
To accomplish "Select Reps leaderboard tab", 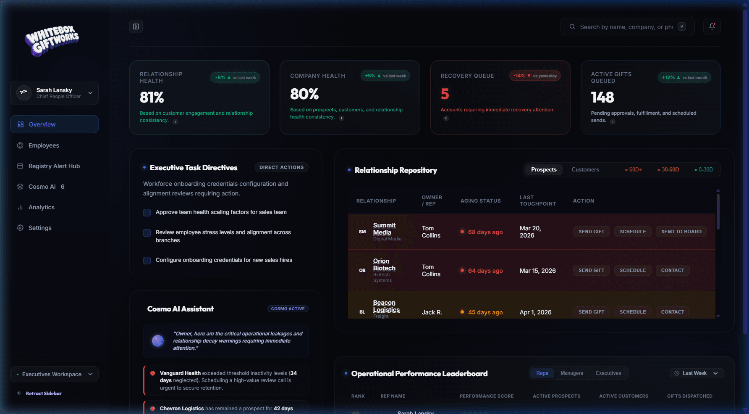I will point(542,373).
